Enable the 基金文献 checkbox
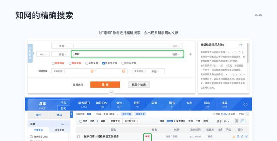Screen dimensions: 277x141 coord(87,63)
